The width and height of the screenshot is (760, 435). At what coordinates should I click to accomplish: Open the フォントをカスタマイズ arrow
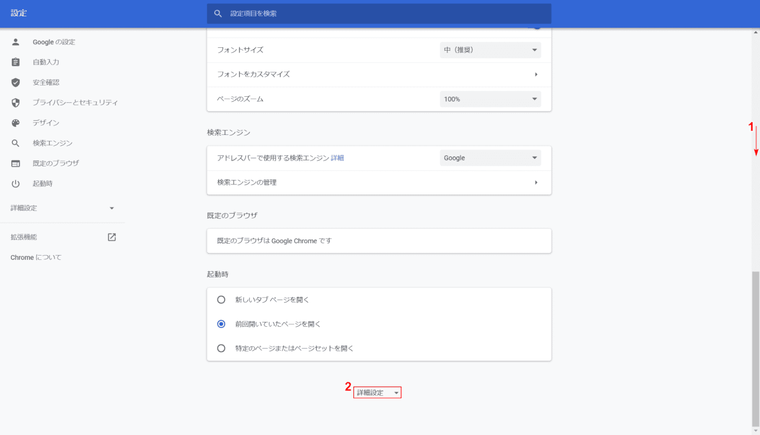tap(536, 74)
